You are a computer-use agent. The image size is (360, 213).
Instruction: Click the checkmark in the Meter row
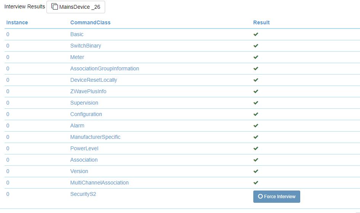[x=256, y=57]
